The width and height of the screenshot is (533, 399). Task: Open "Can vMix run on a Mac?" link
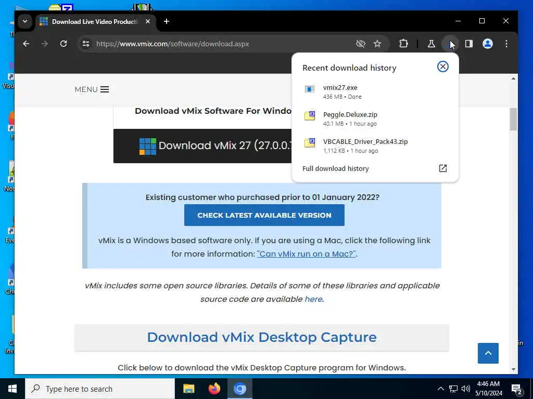click(306, 254)
